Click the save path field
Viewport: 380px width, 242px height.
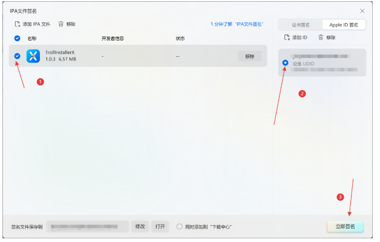coord(88,227)
